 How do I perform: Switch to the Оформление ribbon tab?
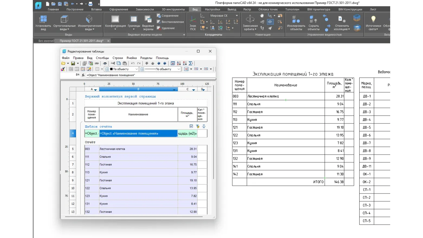point(118,9)
